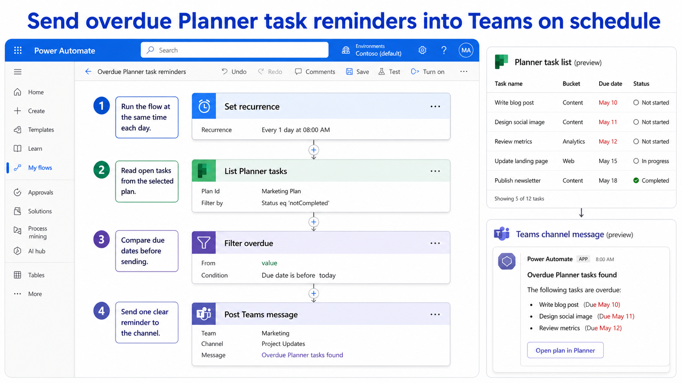The image size is (682, 383).
Task: Insert step after Set recurrence with plus
Action: (x=314, y=150)
